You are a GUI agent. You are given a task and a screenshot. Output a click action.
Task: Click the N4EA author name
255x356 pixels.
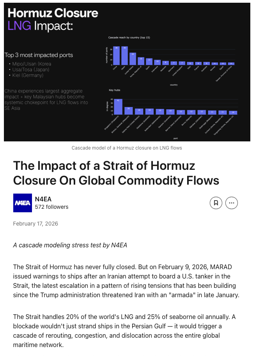point(42,199)
